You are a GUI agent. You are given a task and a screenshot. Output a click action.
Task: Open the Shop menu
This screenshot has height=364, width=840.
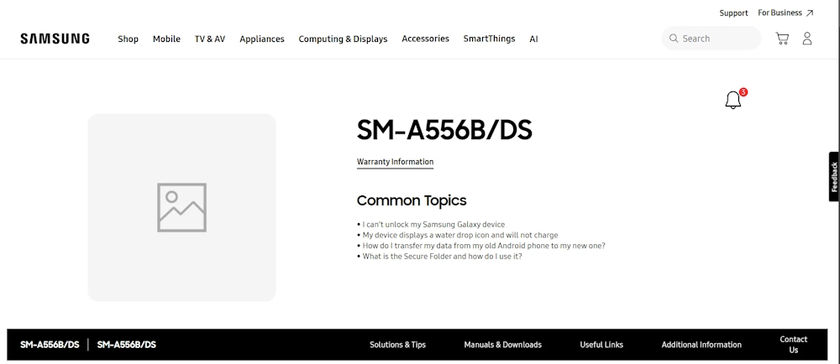[x=128, y=39]
